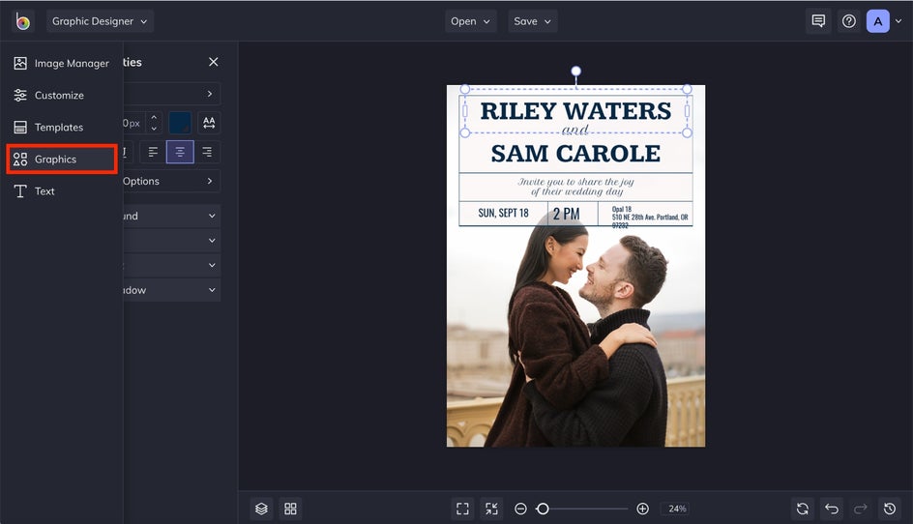Viewport: 913px width, 524px height.
Task: Undo the last action
Action: point(832,509)
